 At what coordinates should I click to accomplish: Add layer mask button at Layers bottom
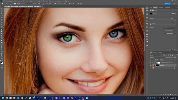point(165,95)
